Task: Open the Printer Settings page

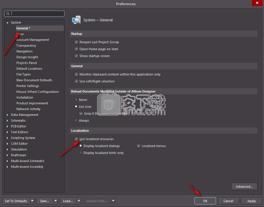Action: [27, 86]
